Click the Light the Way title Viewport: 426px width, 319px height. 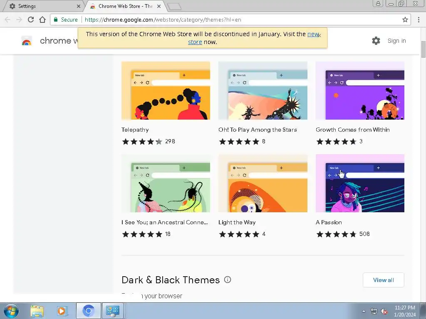pos(237,223)
